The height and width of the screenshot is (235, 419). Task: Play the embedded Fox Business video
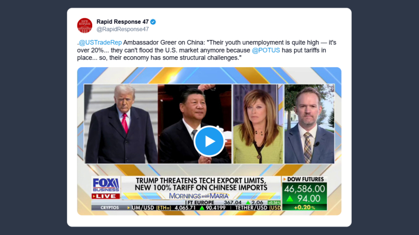(209, 141)
